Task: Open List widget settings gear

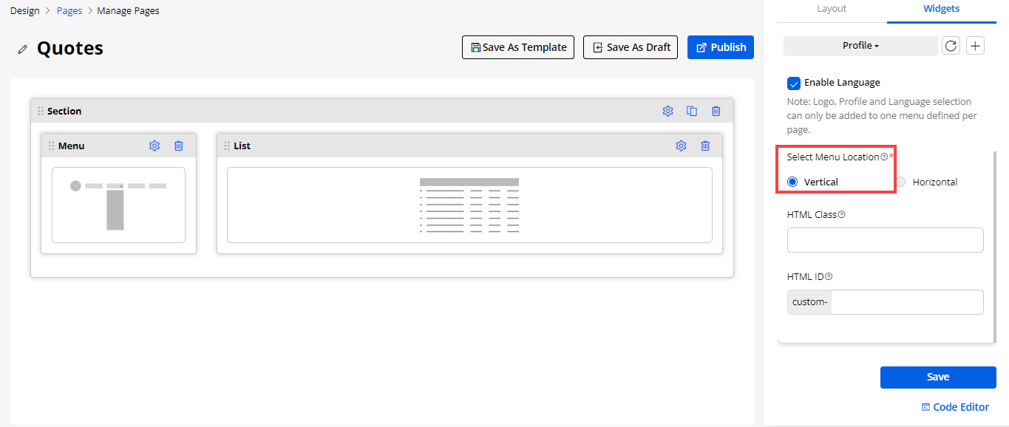Action: coord(681,146)
